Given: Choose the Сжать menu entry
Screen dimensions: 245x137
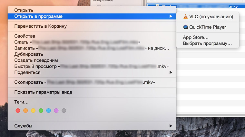Looking at the screenshot, I should (x=92, y=42).
